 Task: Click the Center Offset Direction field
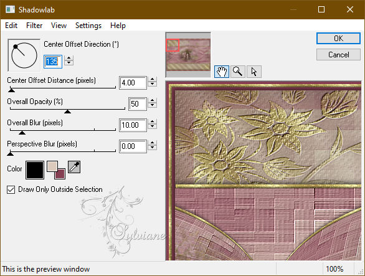(53, 62)
